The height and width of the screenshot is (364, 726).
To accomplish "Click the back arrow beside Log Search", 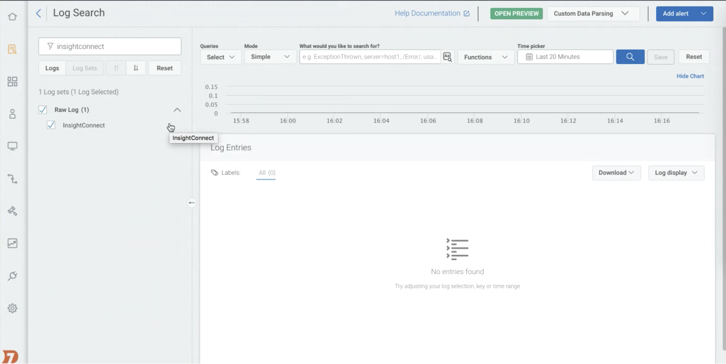I will (x=38, y=13).
